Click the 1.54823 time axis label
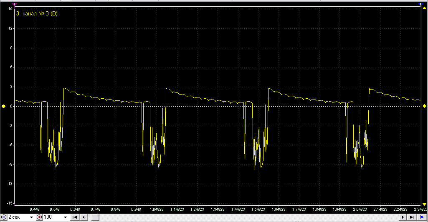 258,210
